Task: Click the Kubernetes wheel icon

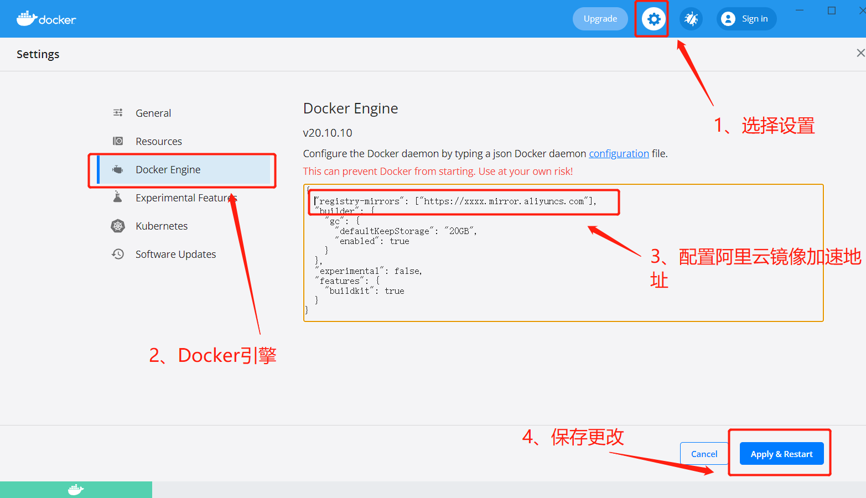Action: tap(118, 226)
